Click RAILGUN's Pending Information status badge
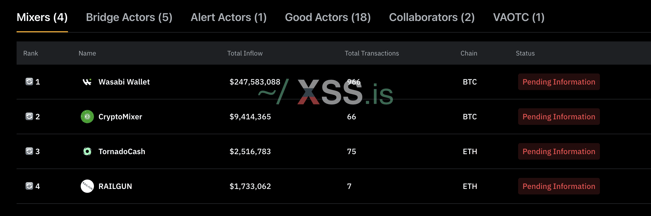Viewport: 651px width, 216px height. click(x=559, y=186)
